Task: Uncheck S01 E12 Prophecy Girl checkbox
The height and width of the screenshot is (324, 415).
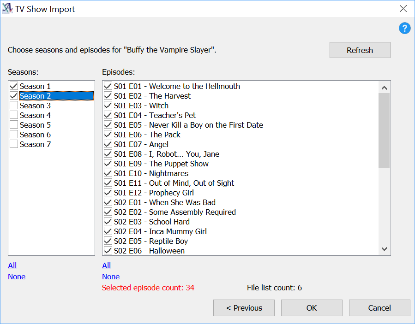Action: pyautogui.click(x=108, y=192)
